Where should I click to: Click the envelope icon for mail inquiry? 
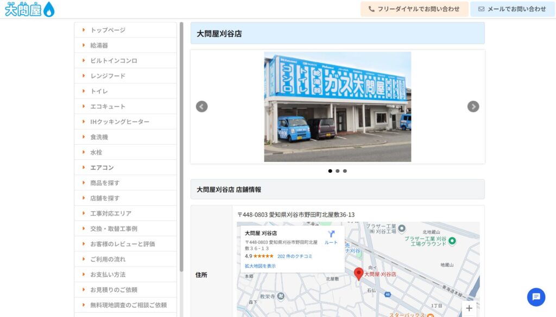[x=481, y=9]
